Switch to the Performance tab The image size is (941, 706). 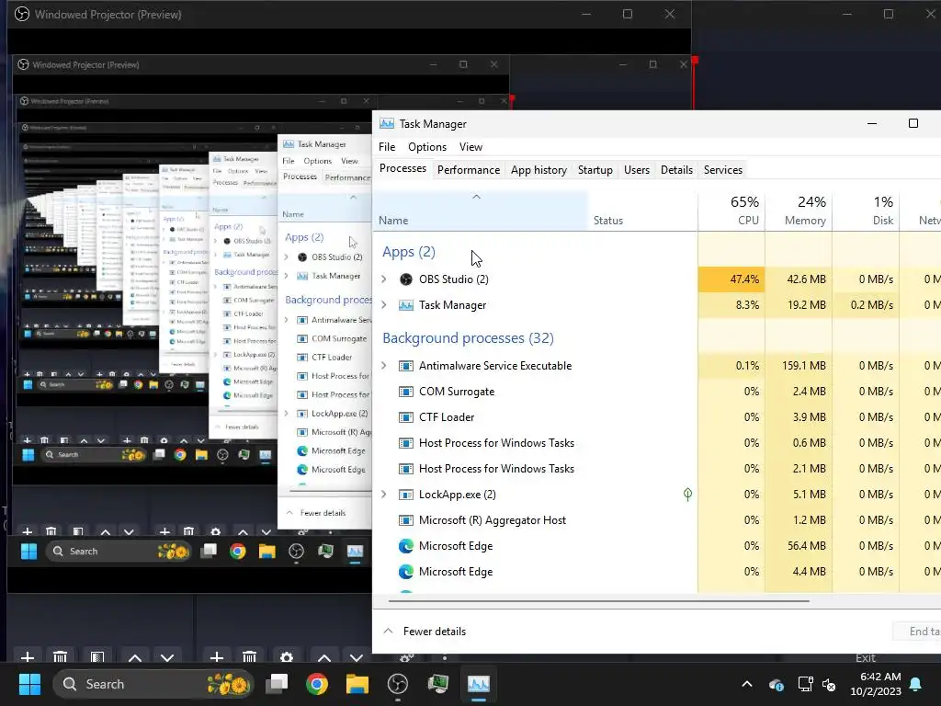pos(469,170)
